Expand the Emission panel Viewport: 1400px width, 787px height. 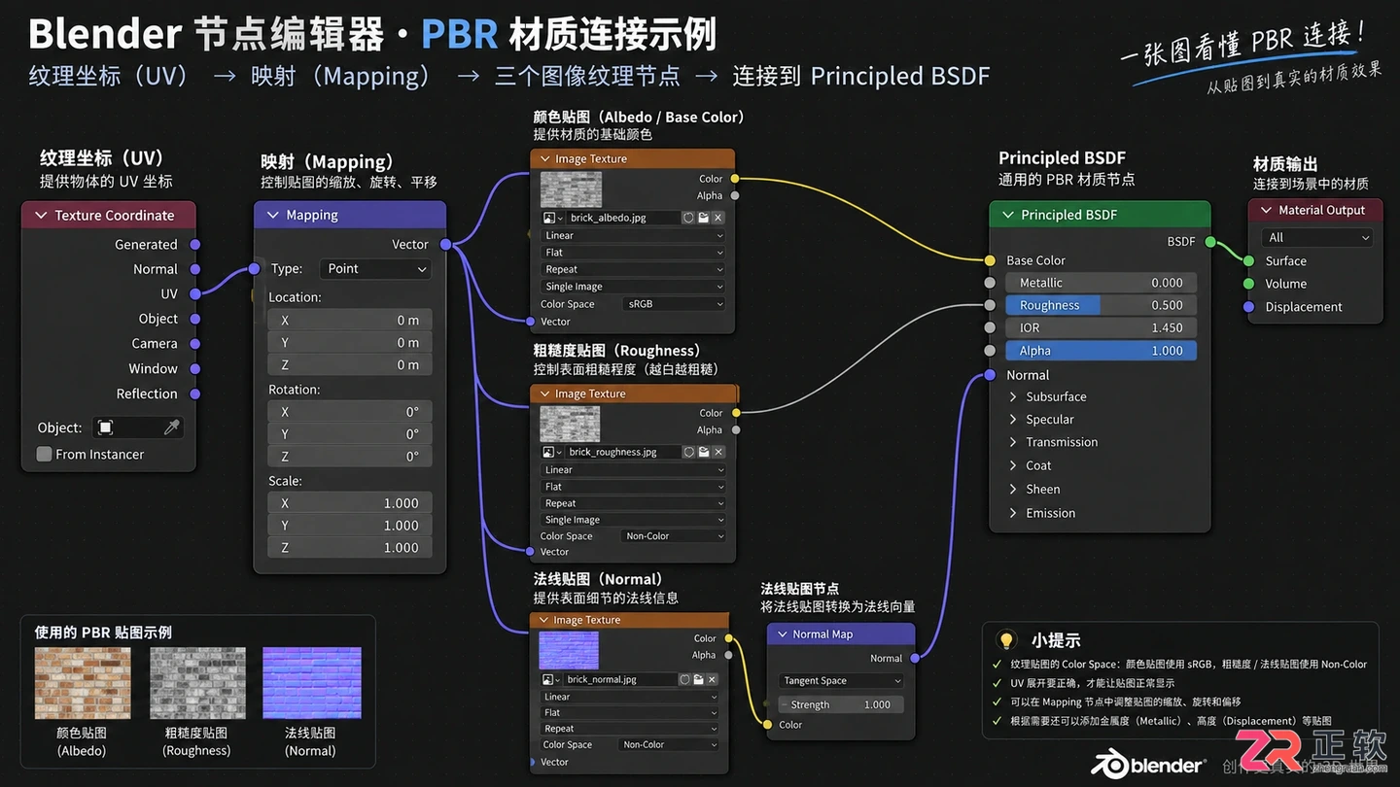1013,513
